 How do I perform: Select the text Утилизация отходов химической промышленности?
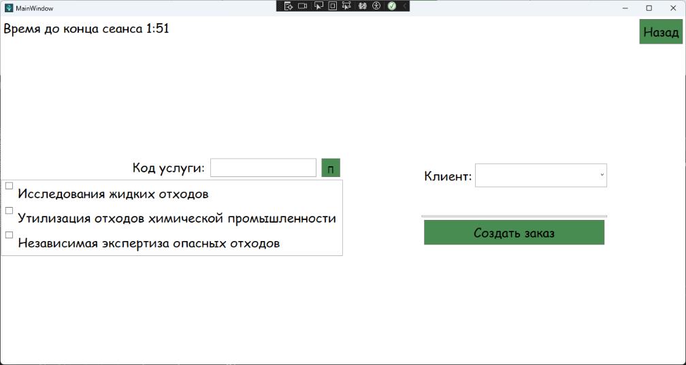click(x=177, y=219)
